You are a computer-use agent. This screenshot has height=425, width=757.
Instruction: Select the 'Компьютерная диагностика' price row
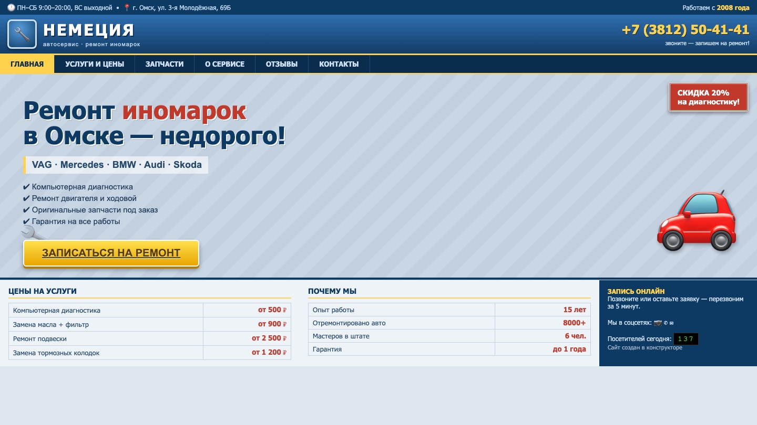[x=150, y=310]
